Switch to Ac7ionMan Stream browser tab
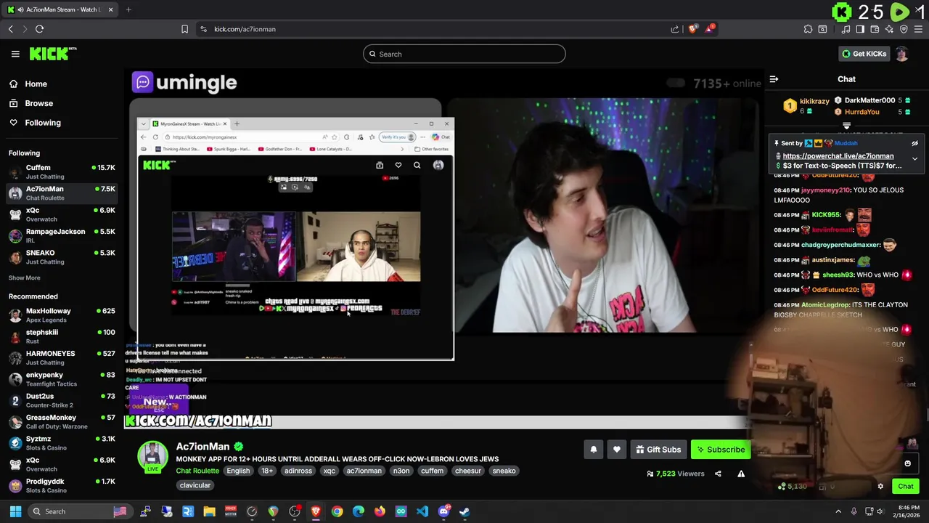This screenshot has height=523, width=929. point(62,9)
